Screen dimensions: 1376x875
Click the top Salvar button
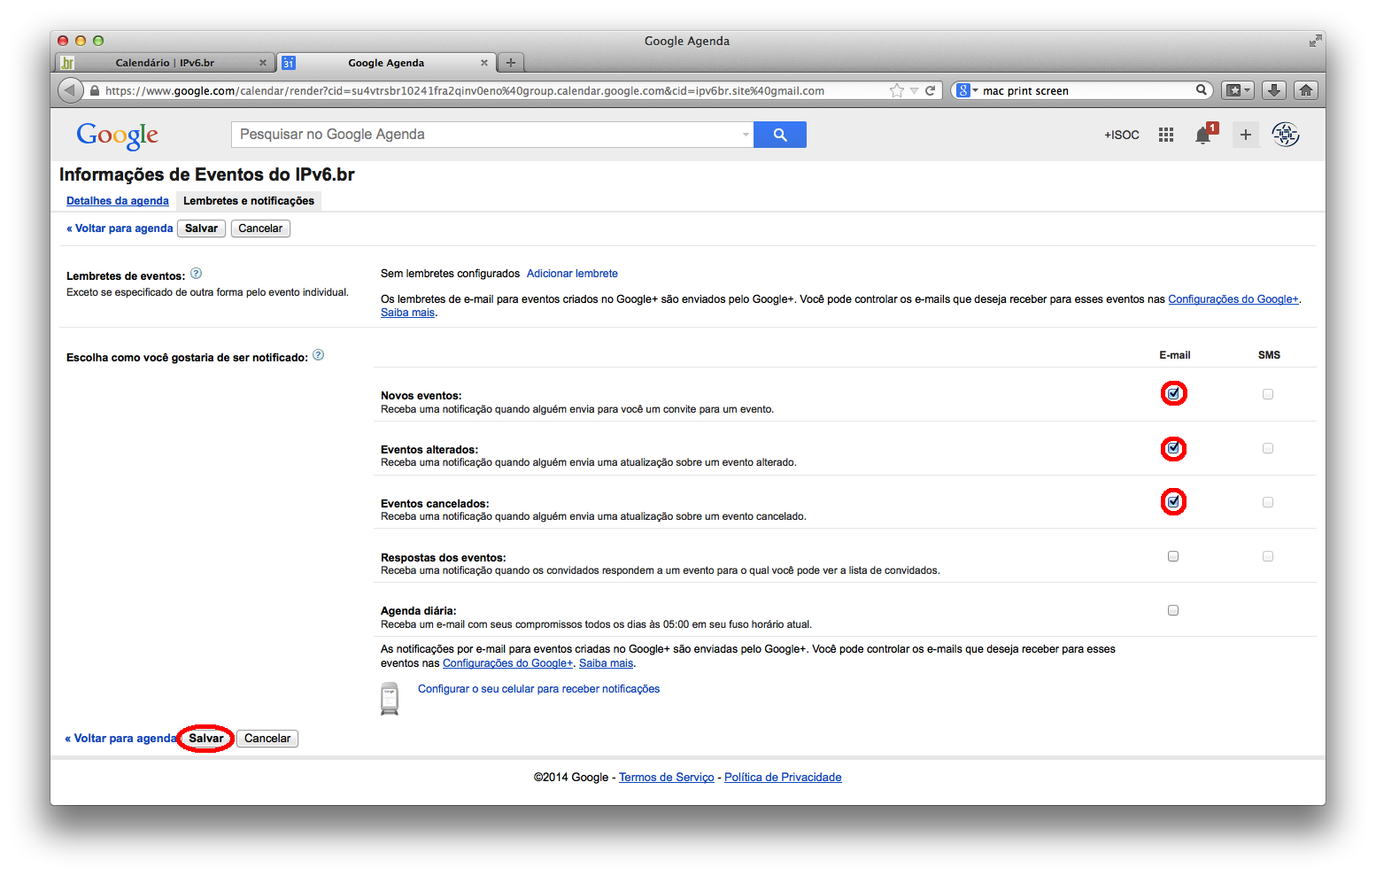click(x=201, y=228)
